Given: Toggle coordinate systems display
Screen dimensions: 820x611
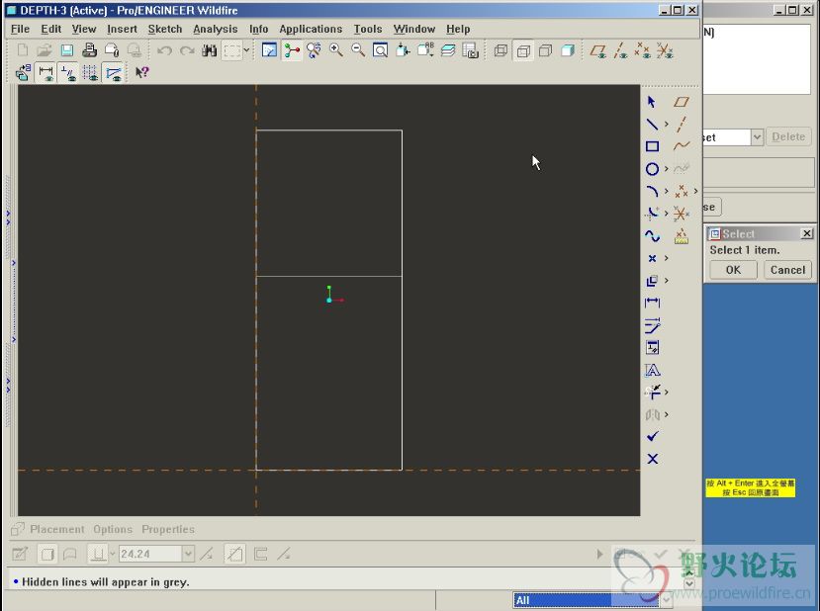Looking at the screenshot, I should (x=665, y=50).
